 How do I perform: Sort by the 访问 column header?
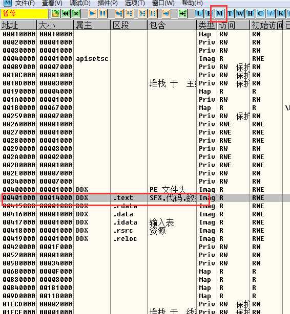pyautogui.click(x=234, y=25)
